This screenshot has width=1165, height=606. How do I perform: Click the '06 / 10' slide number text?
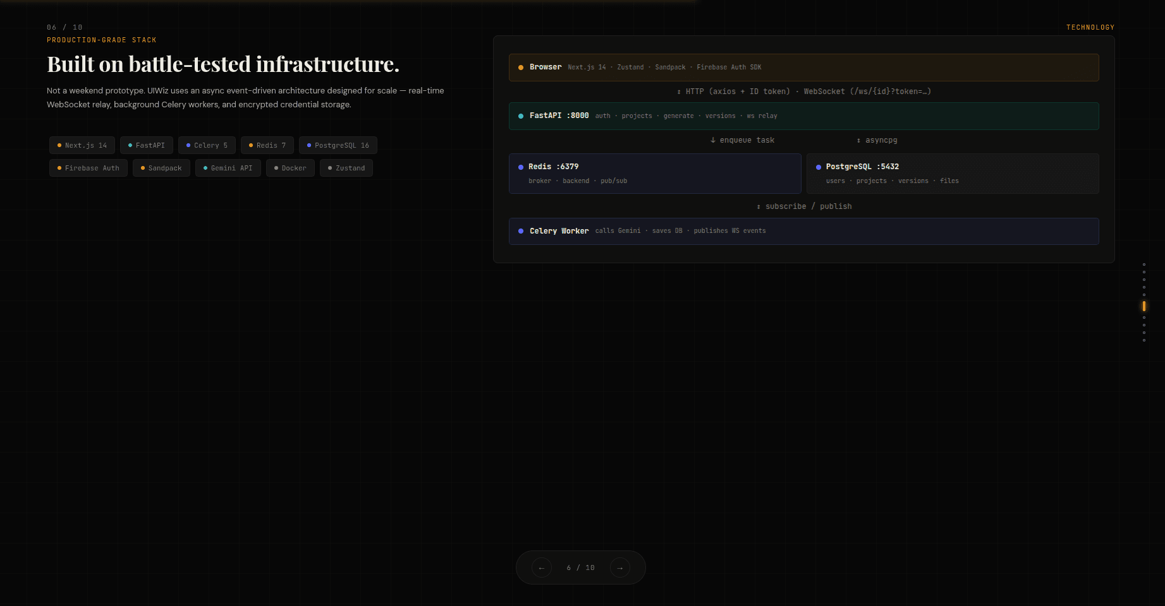[64, 27]
